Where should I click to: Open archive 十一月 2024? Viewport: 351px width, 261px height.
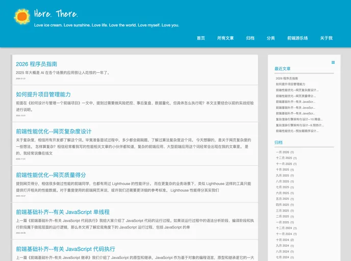(x=284, y=234)
